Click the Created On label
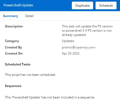 pos(14,53)
